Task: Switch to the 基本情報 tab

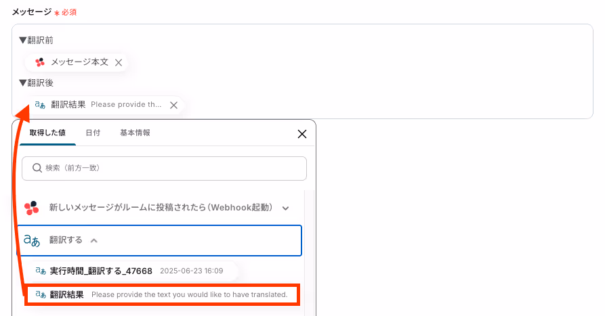Action: point(135,133)
